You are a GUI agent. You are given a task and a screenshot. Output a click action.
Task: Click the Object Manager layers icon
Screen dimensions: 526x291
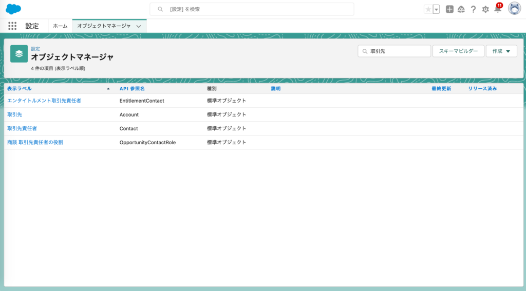[x=19, y=53]
